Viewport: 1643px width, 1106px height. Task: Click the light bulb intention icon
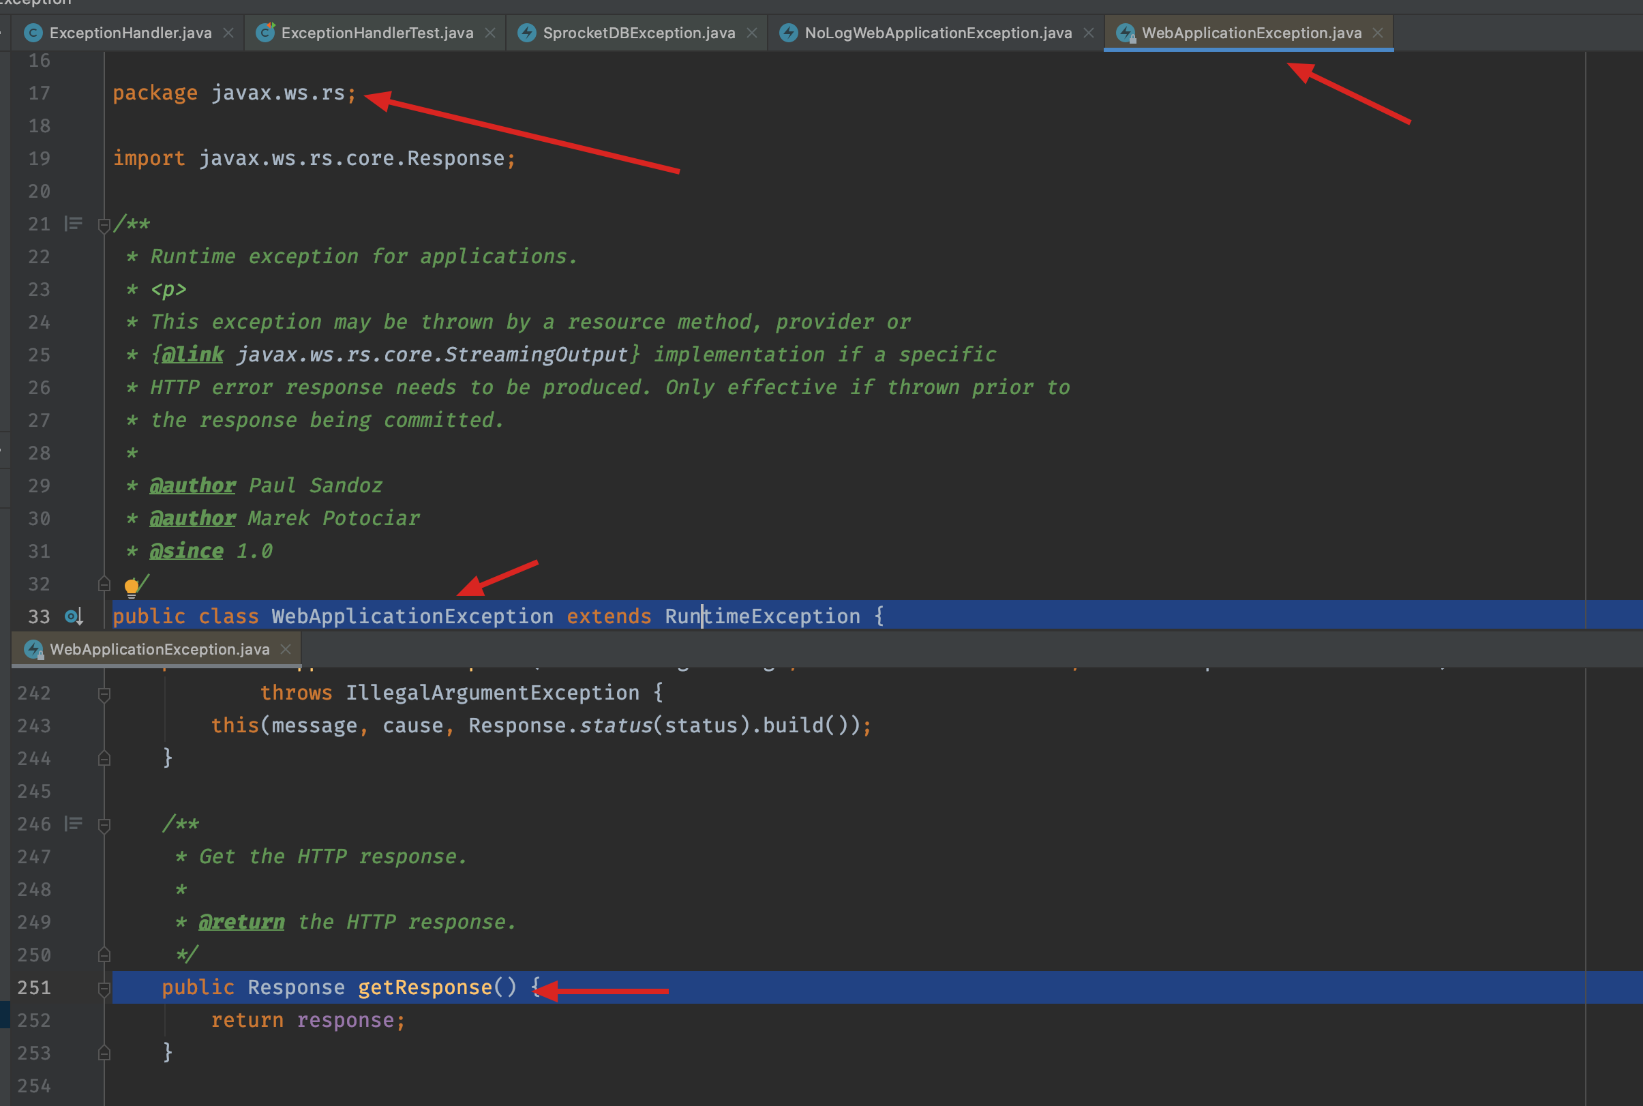coord(131,587)
